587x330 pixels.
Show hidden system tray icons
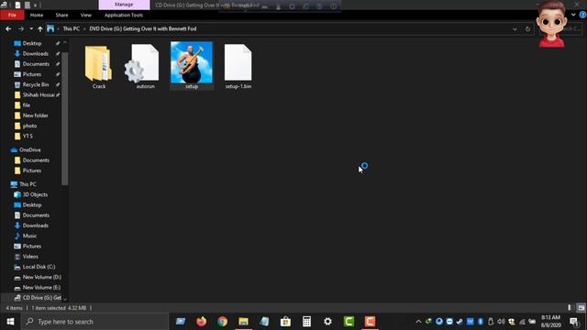418,322
